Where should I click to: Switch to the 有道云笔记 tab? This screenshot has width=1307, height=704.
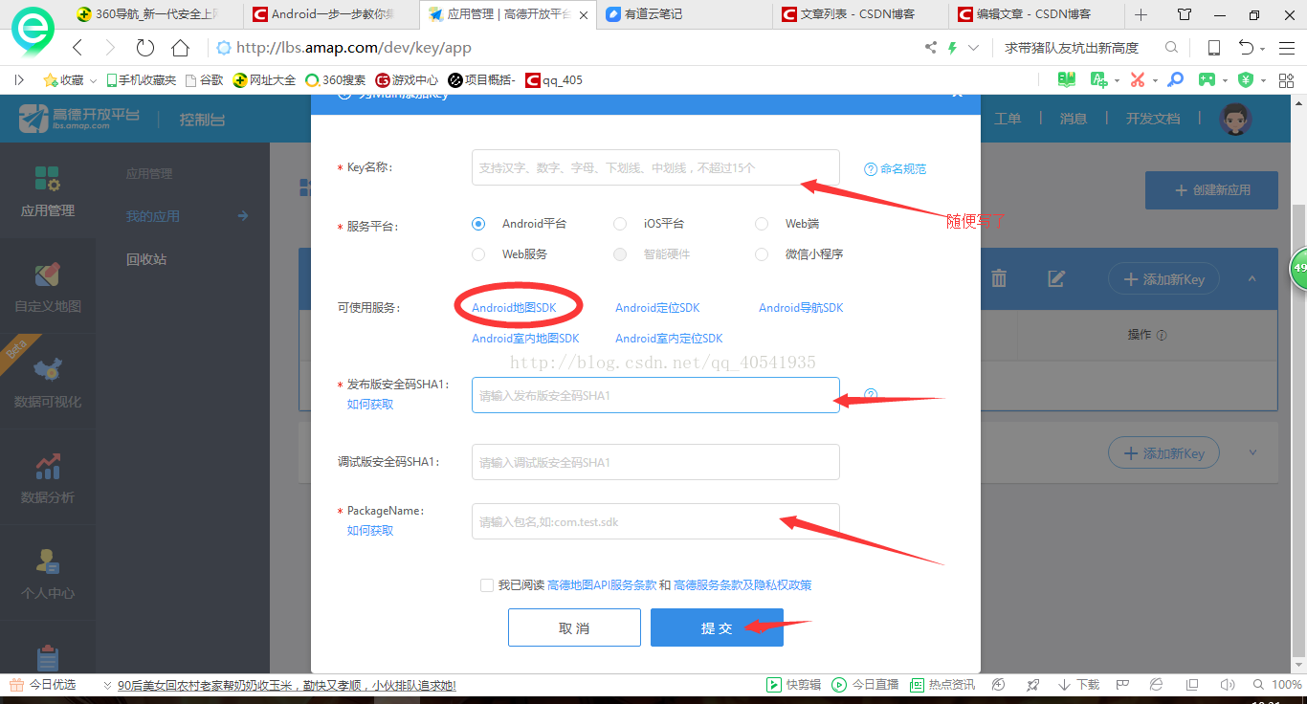684,14
